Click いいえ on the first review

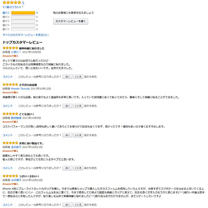click(x=78, y=77)
